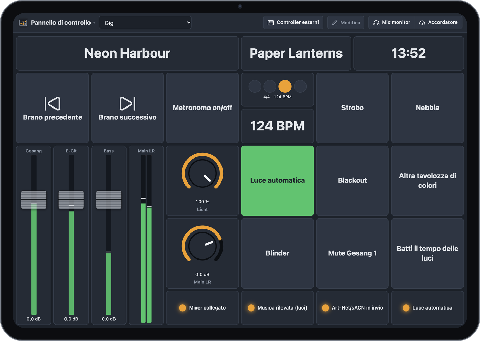Click the orange Luce automatica status dot
This screenshot has width=480, height=341.
pos(406,308)
